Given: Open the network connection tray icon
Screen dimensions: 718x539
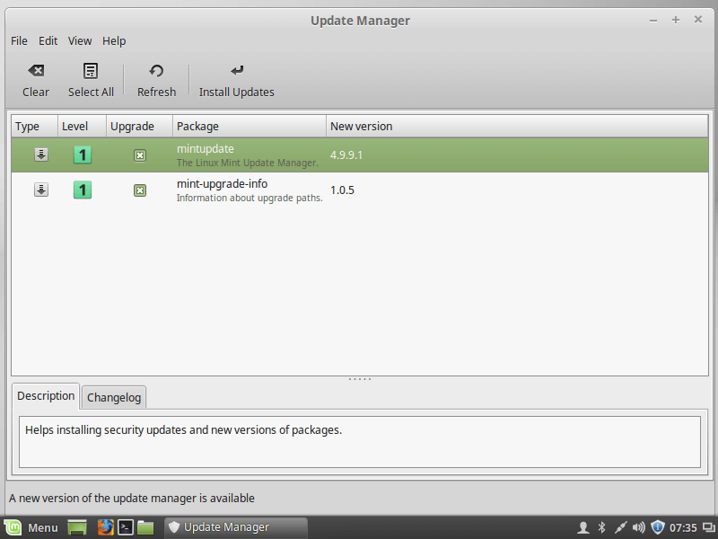Looking at the screenshot, I should [x=620, y=527].
